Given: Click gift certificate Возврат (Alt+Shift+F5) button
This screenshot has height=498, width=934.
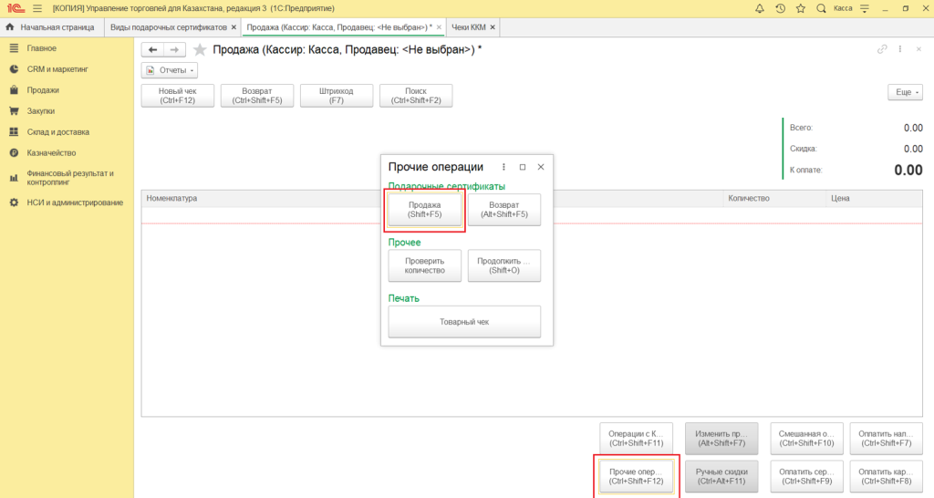Looking at the screenshot, I should coord(503,210).
